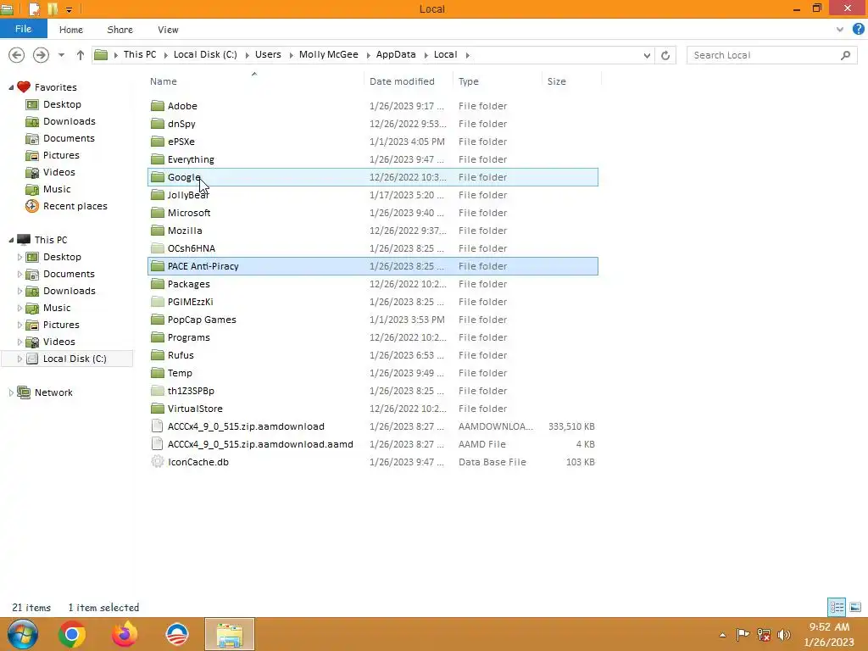Open Quick Access Toolbar customize dropdown
The image size is (868, 651).
click(x=69, y=9)
